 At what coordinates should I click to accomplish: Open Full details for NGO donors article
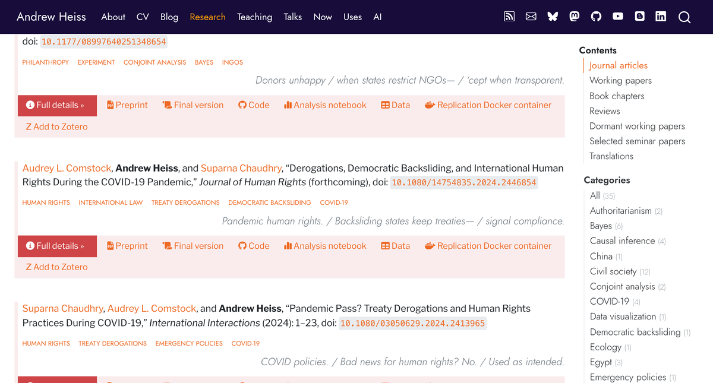57,105
